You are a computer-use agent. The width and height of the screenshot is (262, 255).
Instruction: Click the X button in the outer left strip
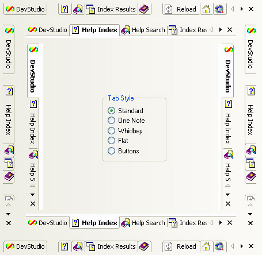point(9,223)
